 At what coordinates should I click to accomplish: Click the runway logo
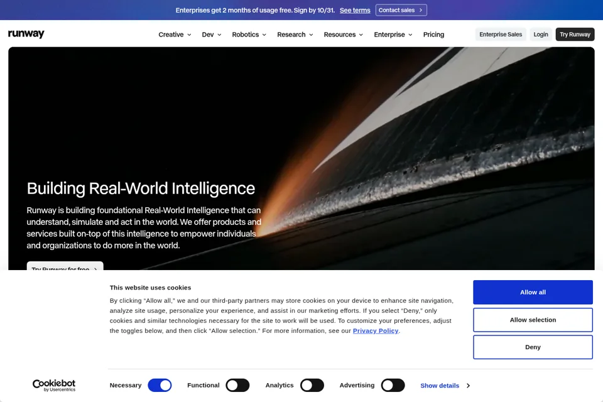26,34
